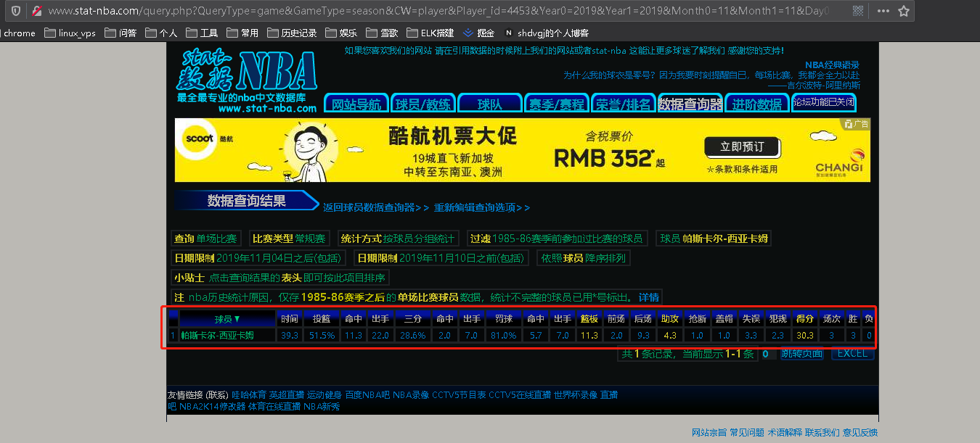The height and width of the screenshot is (443, 980).
Task: Open the 球员/教练 navigation tab
Action: (423, 104)
